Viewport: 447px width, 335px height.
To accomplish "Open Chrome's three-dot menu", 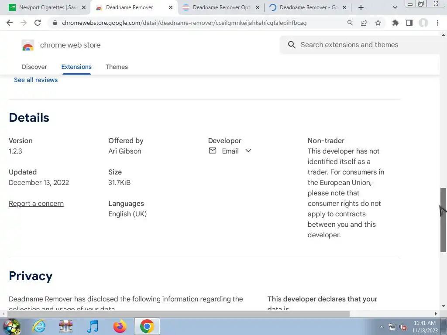I will pyautogui.click(x=437, y=23).
